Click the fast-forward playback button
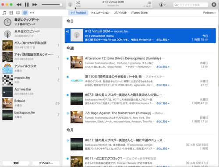This screenshot has height=167, width=219. pyautogui.click(x=35, y=5)
